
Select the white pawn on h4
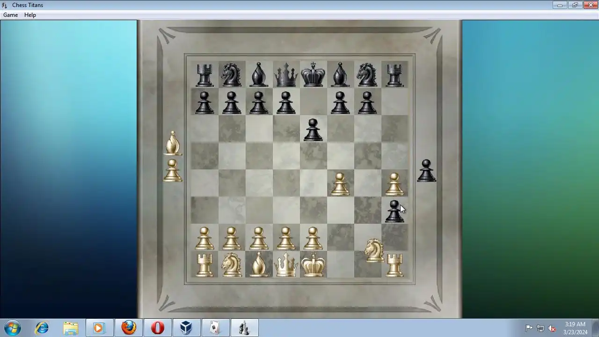click(394, 184)
